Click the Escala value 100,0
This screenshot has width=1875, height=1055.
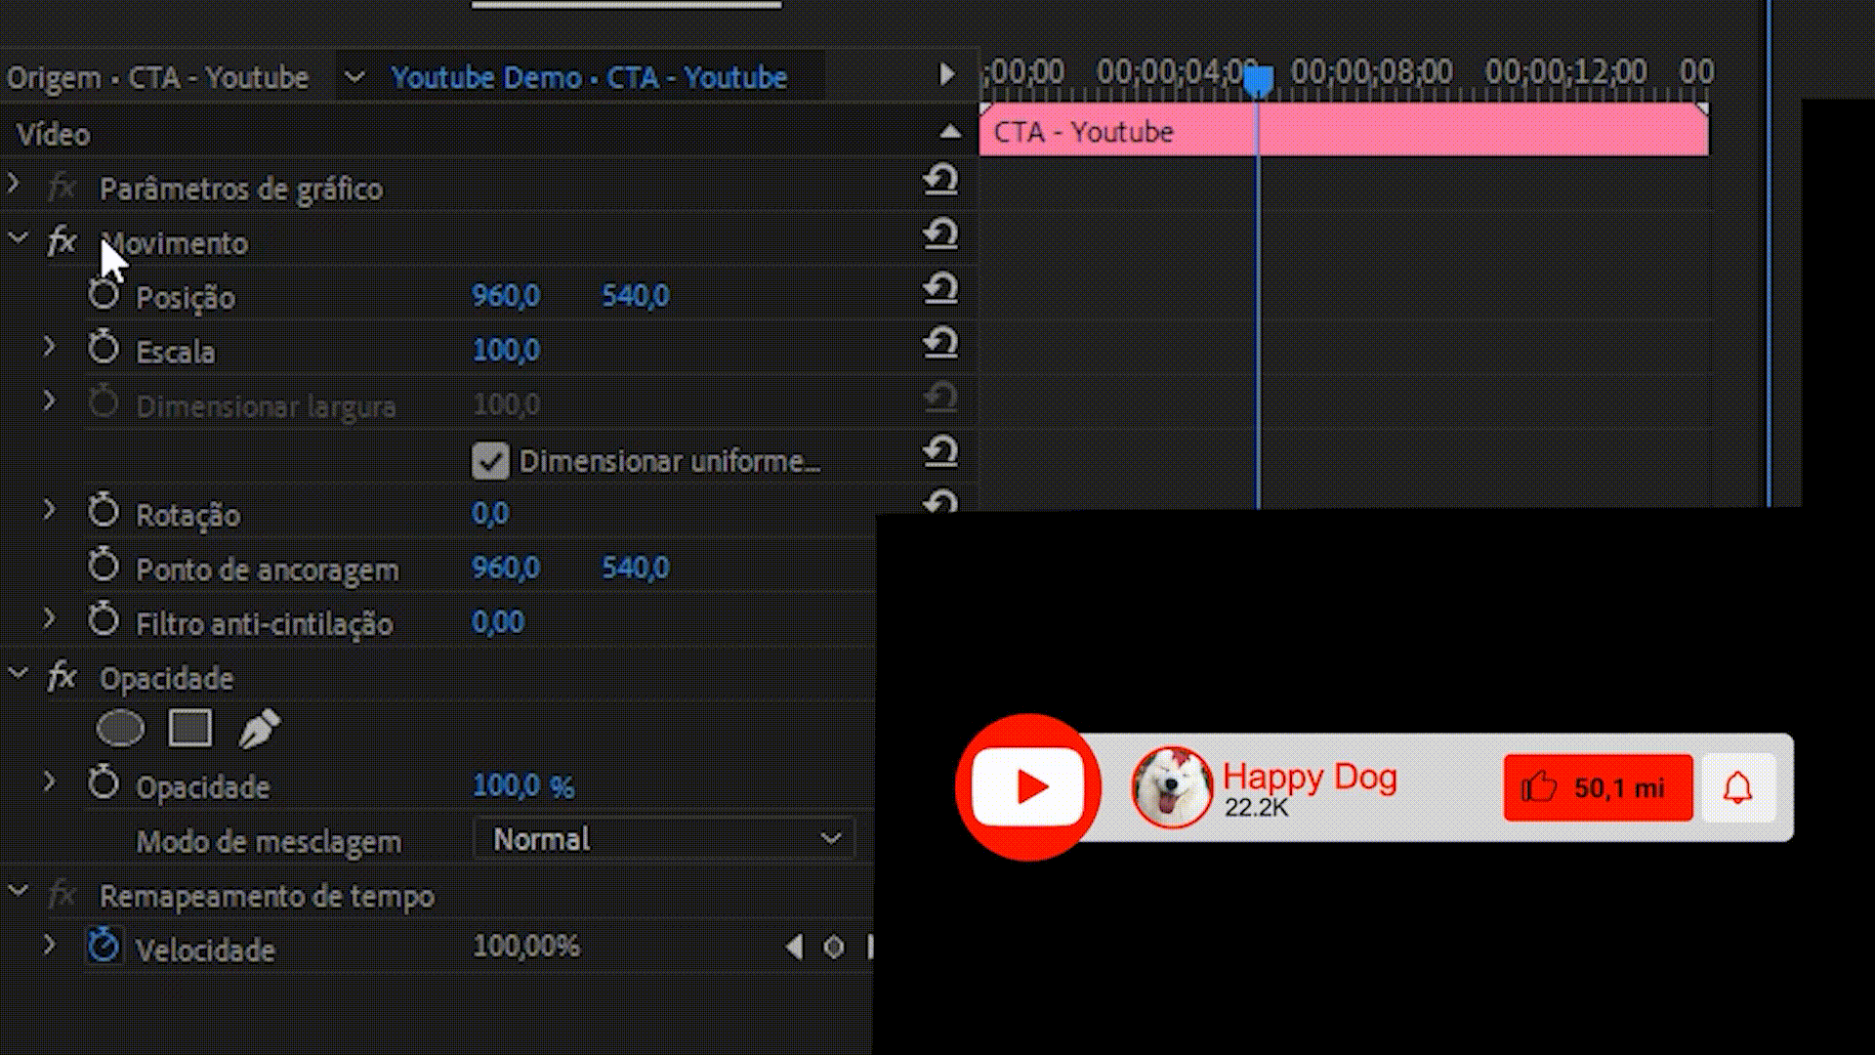click(x=506, y=350)
